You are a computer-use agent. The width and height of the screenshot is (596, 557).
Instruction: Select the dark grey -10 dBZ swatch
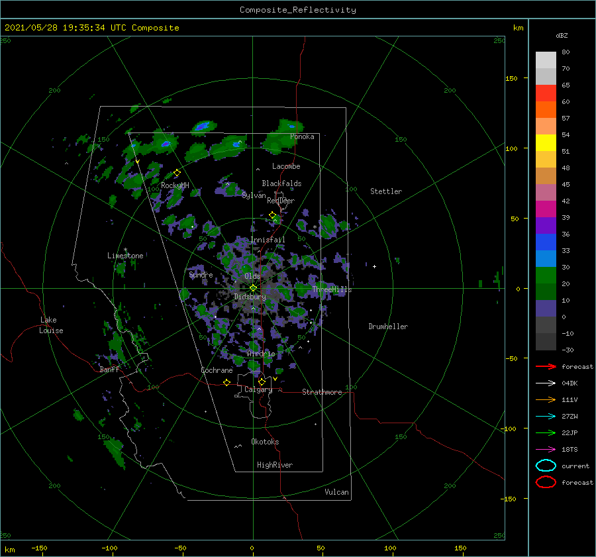[546, 342]
